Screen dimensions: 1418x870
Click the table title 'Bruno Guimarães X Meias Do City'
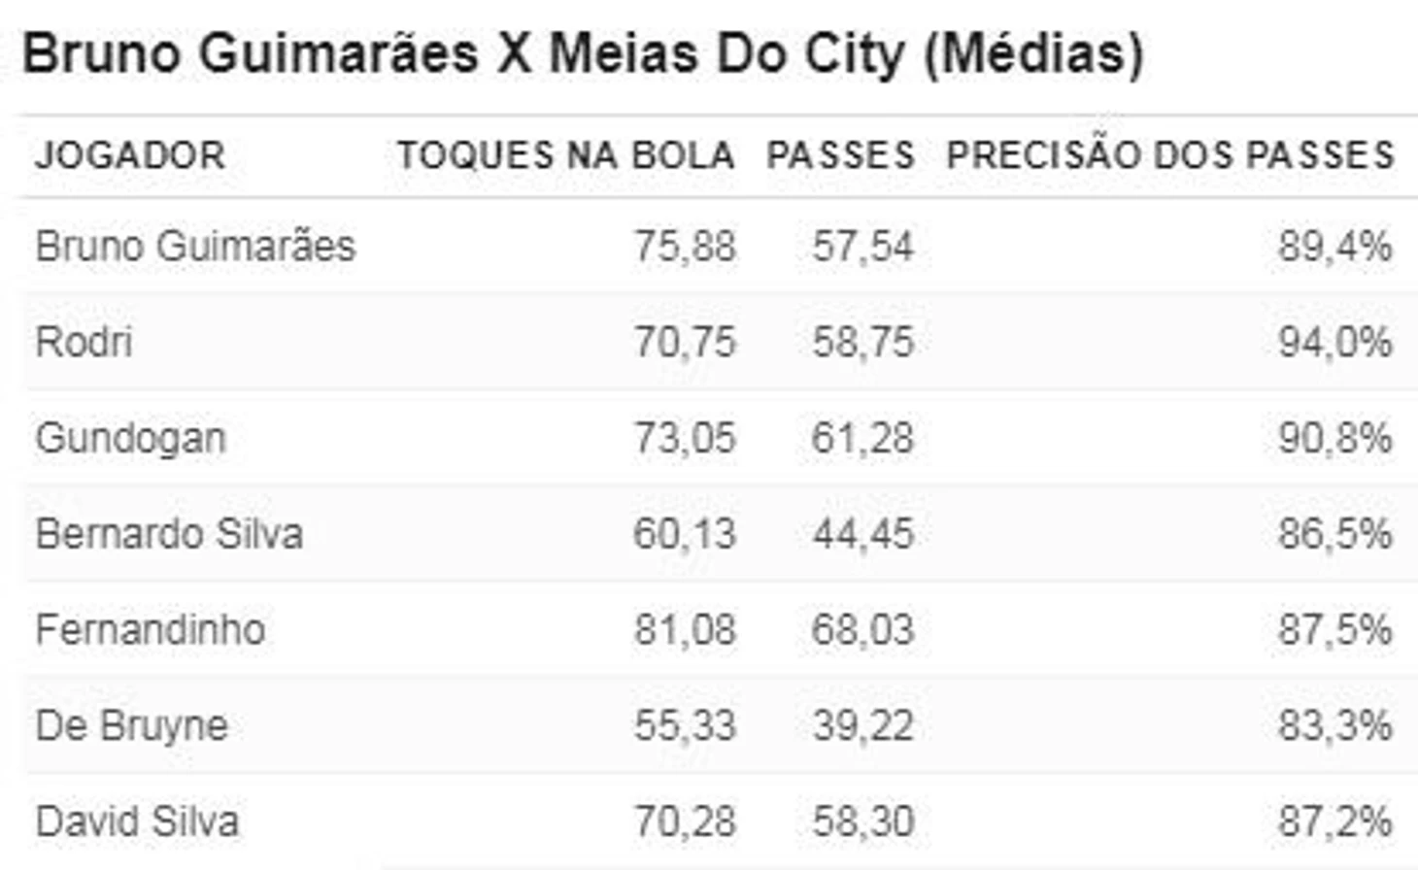point(583,53)
